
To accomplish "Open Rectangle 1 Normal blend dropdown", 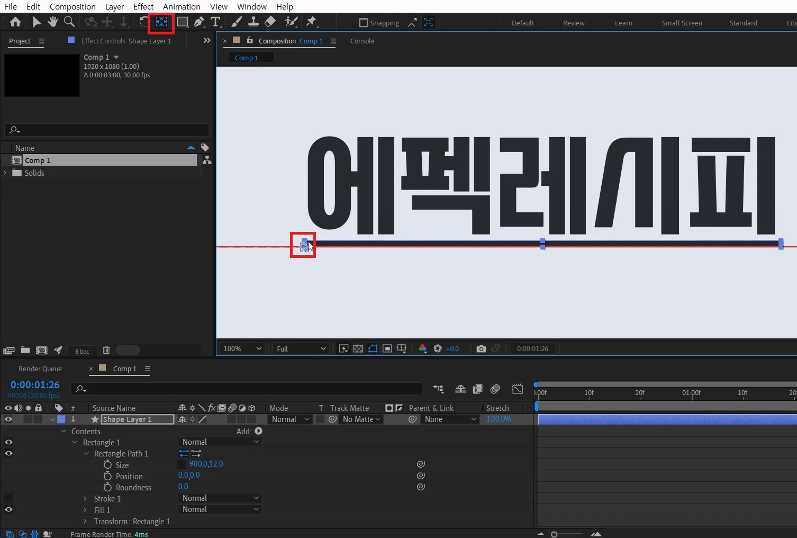I will coord(220,442).
